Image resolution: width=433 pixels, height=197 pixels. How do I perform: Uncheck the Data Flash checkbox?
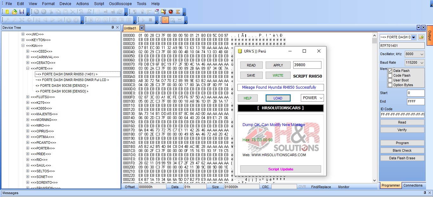pos(390,71)
